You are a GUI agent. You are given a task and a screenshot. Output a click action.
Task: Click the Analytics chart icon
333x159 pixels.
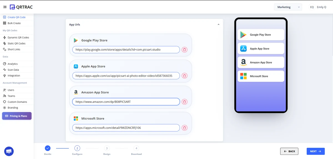(x=4, y=64)
